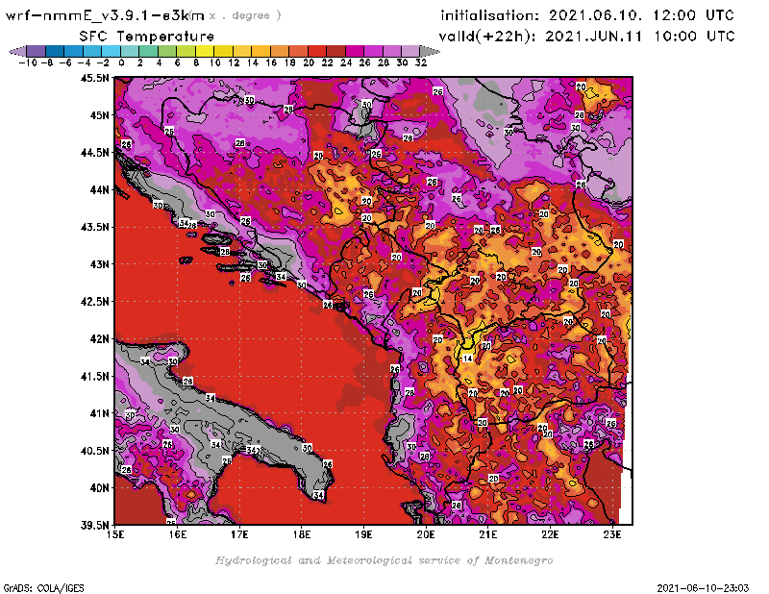Image resolution: width=769 pixels, height=594 pixels.
Task: Click the '15E' longitude axis label
Action: click(114, 534)
